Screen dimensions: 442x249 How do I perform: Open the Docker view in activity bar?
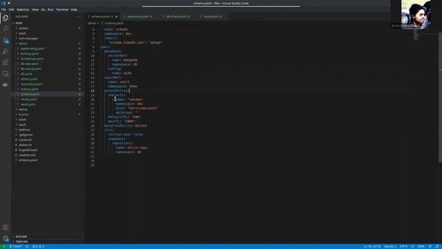[x=6, y=84]
